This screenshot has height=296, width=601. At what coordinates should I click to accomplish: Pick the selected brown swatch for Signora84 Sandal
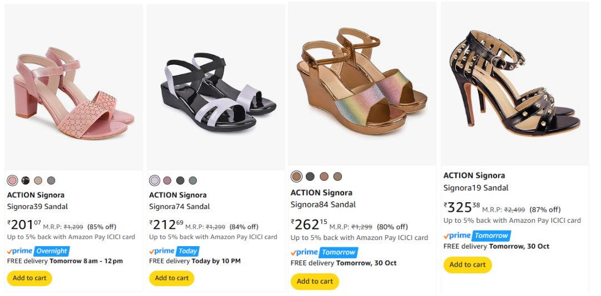pos(296,177)
